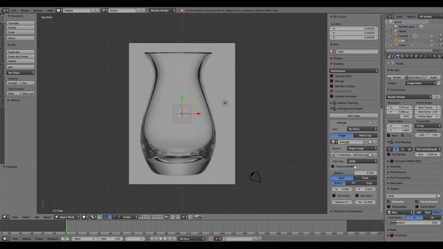The image size is (443, 249).
Task: Click the World icon in outliner
Action: point(396,31)
